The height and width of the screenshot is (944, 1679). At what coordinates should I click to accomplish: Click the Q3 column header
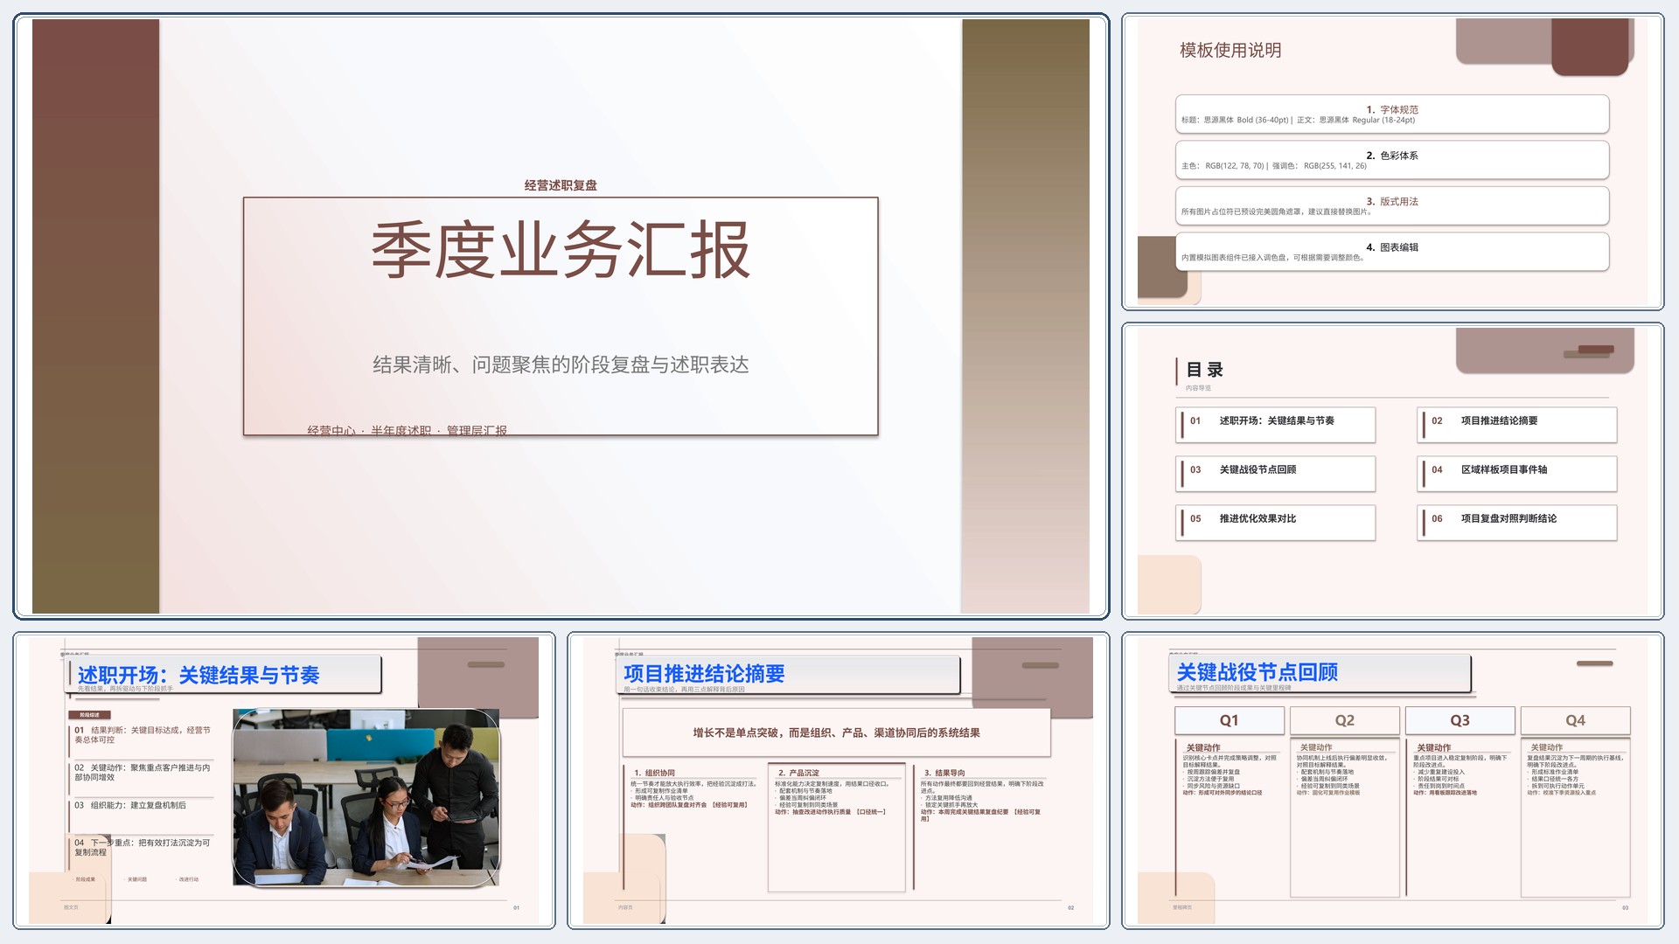click(x=1460, y=720)
